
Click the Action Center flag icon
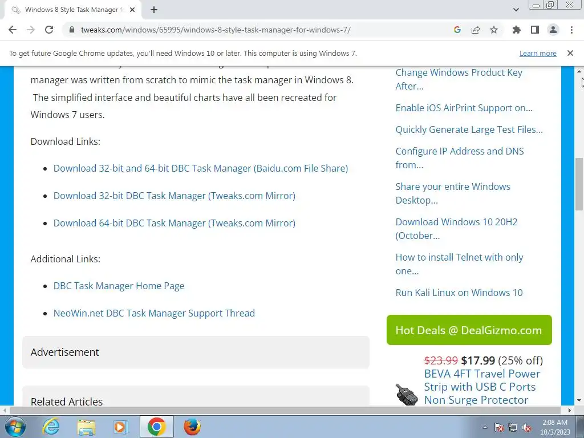499,427
